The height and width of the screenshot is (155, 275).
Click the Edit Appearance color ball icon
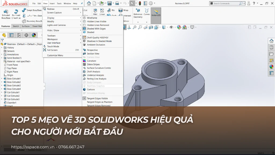click(x=179, y=27)
